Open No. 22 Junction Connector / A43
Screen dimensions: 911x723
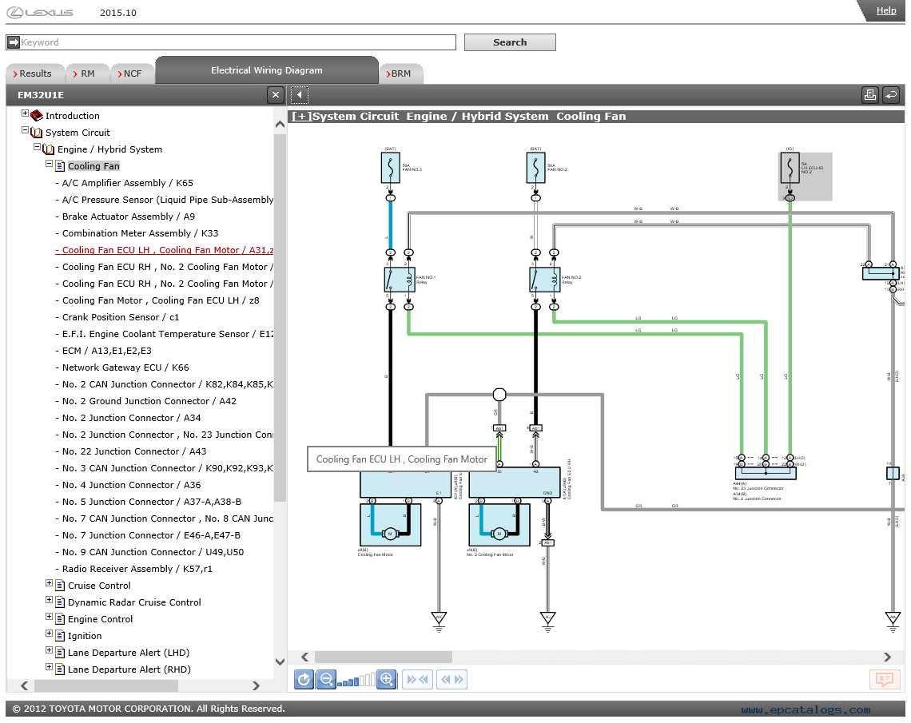134,451
